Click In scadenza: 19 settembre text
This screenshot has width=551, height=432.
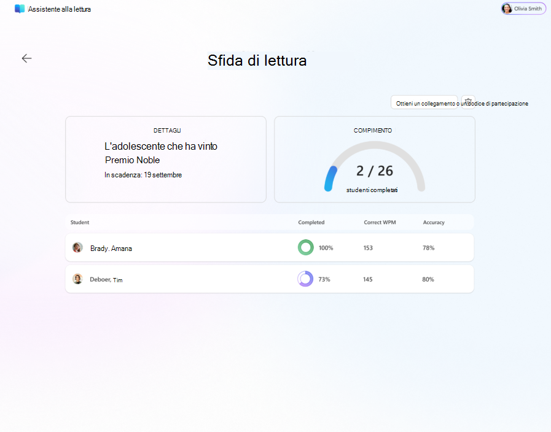click(143, 175)
